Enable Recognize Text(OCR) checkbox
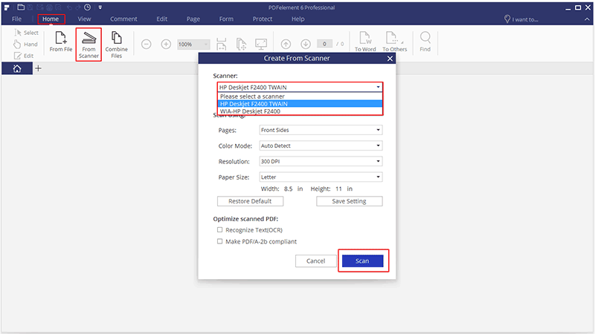 click(219, 230)
